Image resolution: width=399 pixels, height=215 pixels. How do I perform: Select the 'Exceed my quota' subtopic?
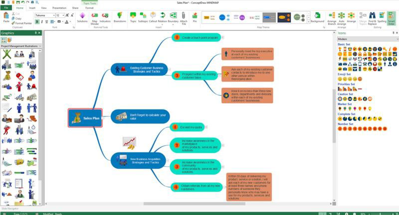pyautogui.click(x=188, y=127)
